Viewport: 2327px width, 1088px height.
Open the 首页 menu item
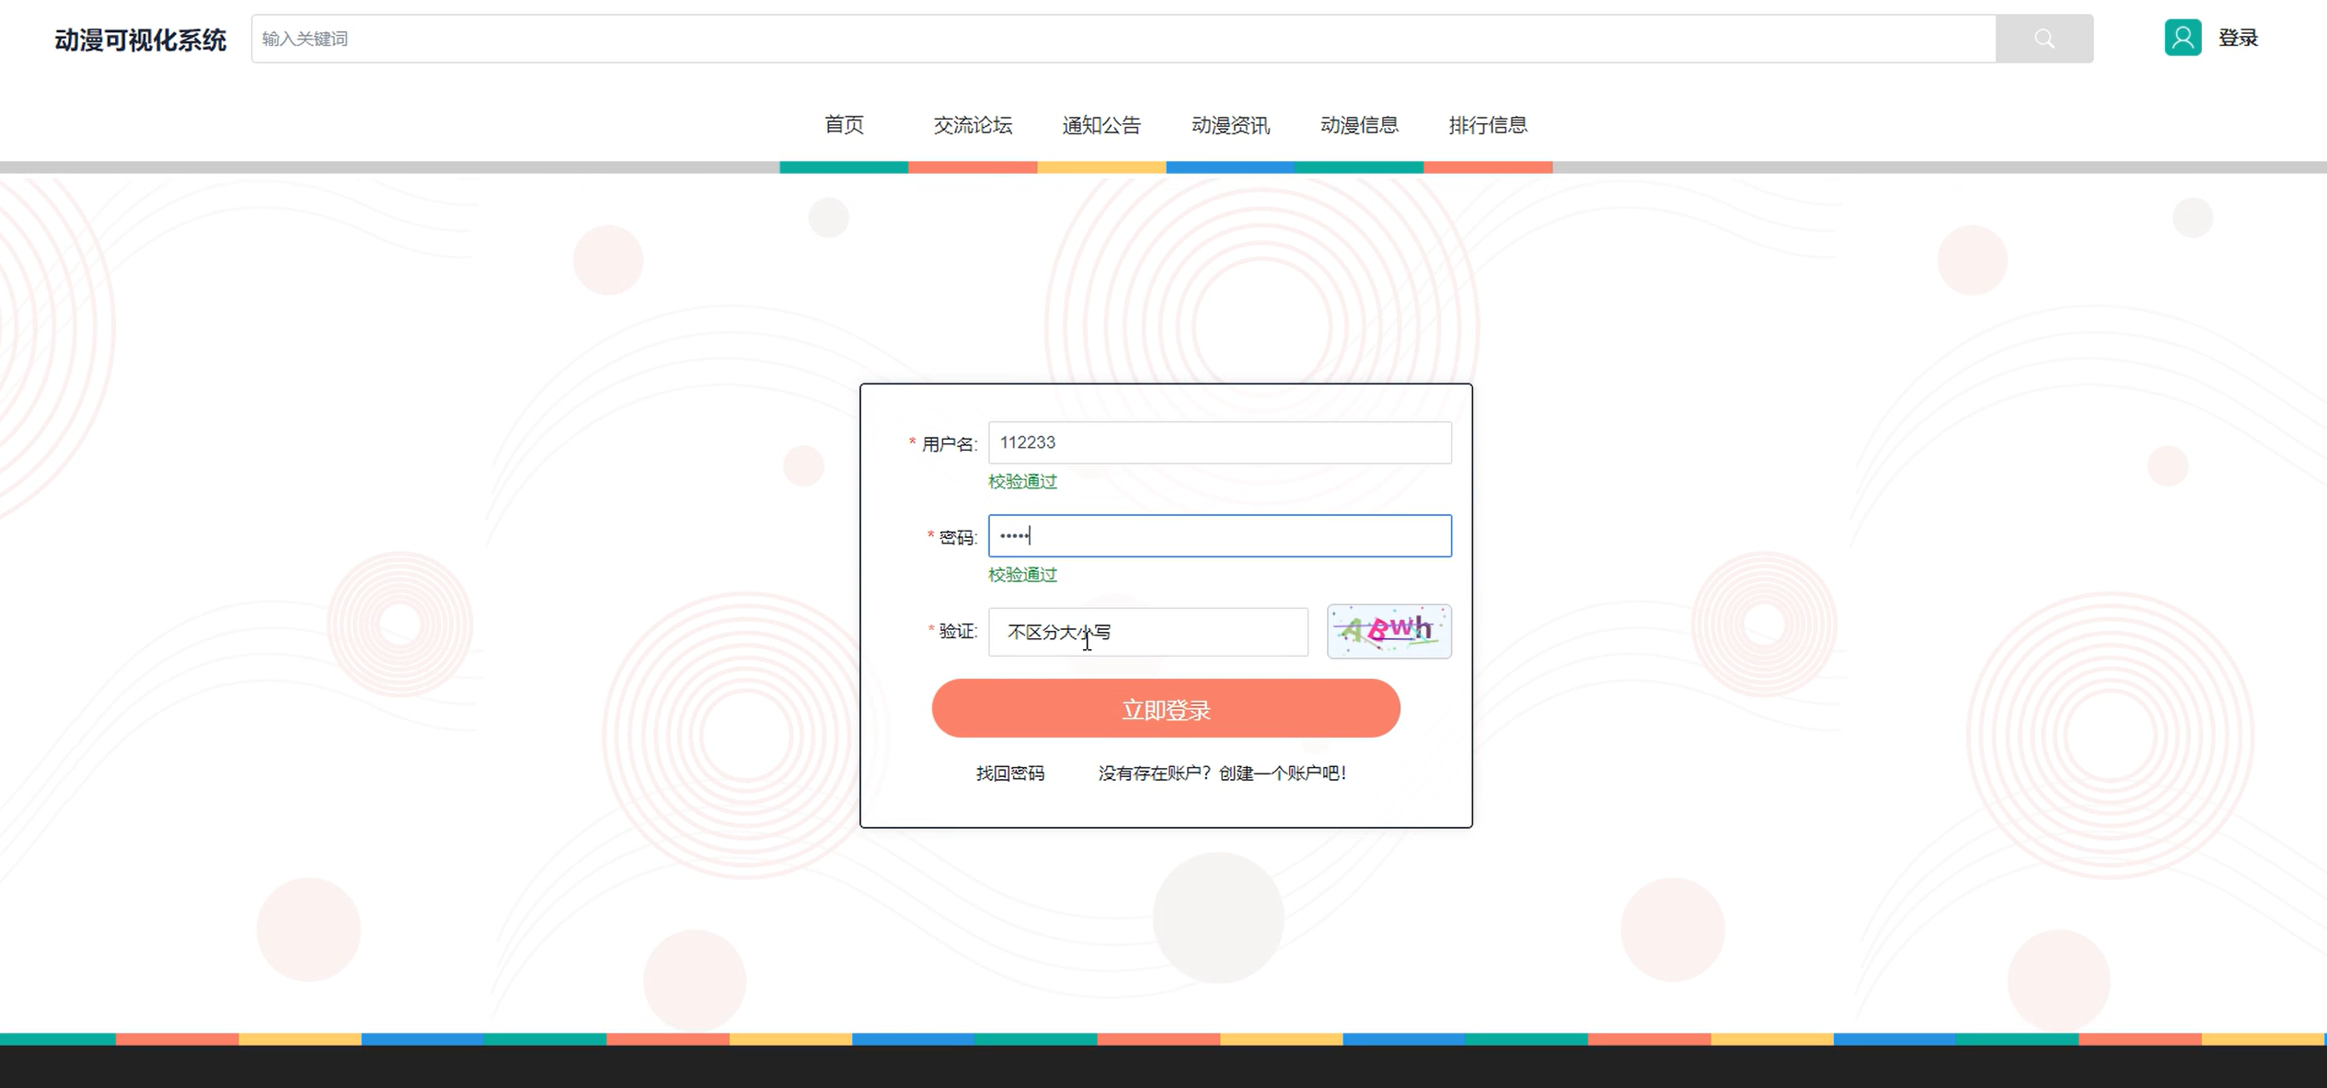[844, 125]
